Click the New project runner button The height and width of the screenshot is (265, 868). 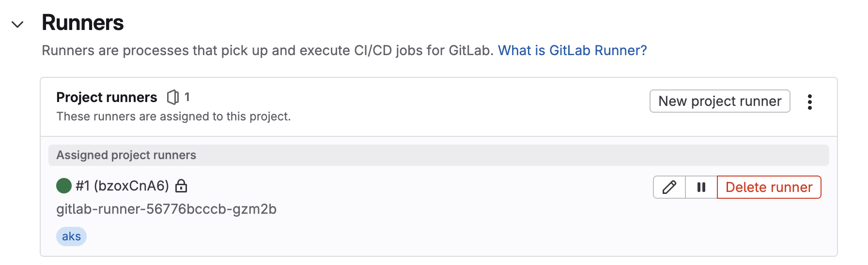coord(720,101)
